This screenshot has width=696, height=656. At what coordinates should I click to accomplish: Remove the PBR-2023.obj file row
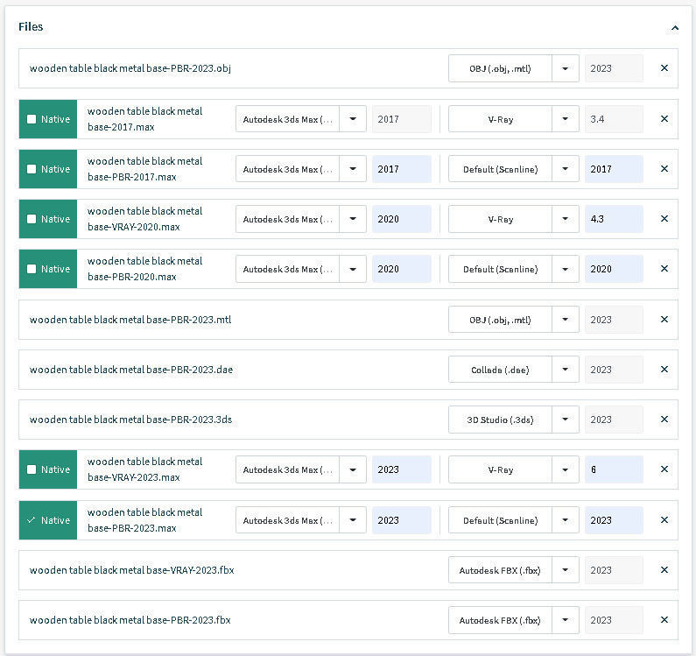coord(664,68)
